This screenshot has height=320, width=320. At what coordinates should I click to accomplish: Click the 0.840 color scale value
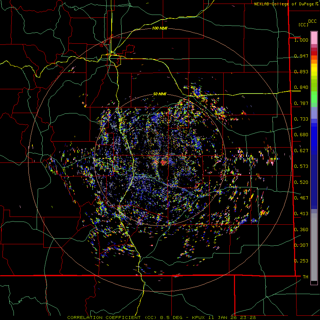[x=301, y=87]
